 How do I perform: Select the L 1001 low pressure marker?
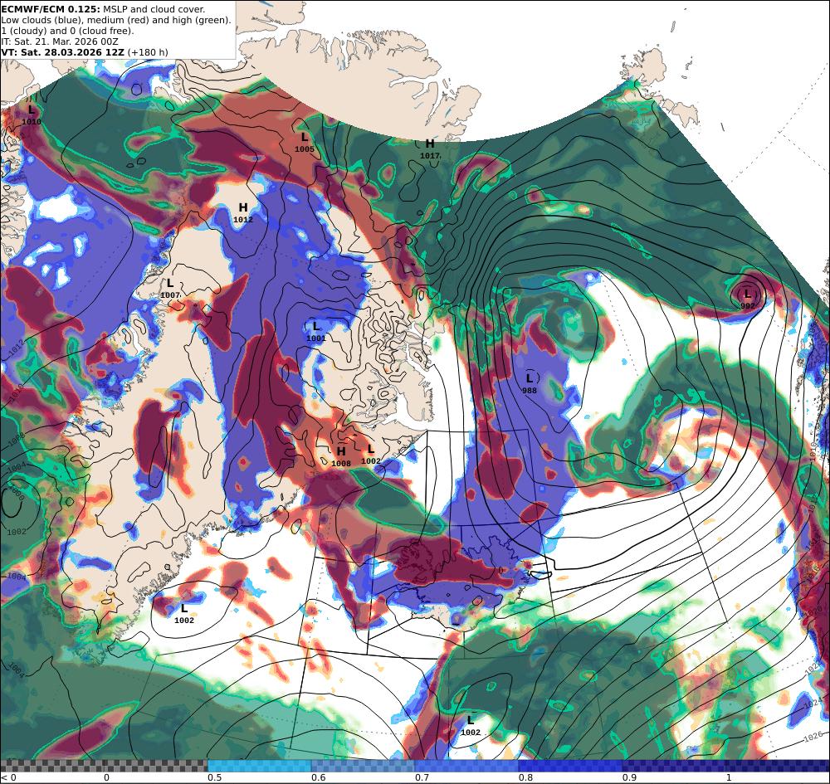click(x=315, y=331)
